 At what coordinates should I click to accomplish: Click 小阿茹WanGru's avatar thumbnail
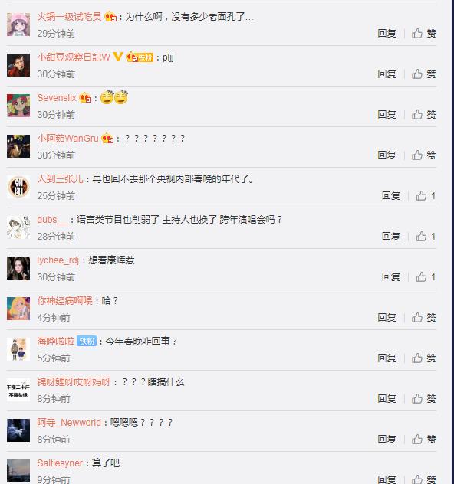pyautogui.click(x=18, y=146)
